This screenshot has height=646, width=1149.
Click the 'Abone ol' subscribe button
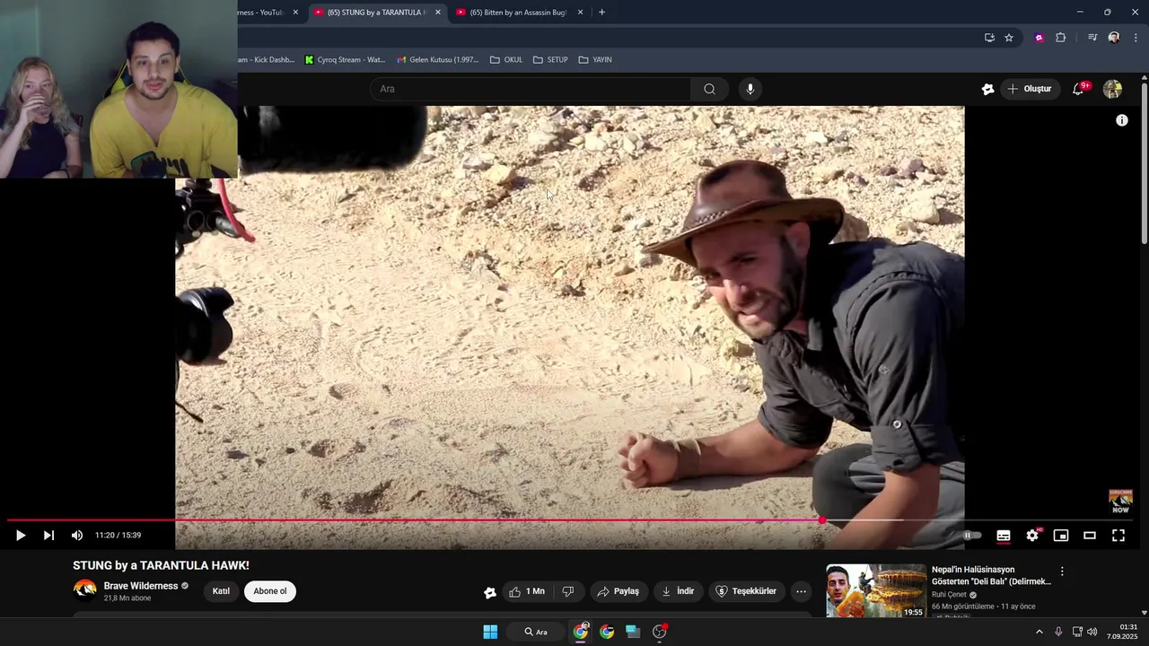[270, 591]
